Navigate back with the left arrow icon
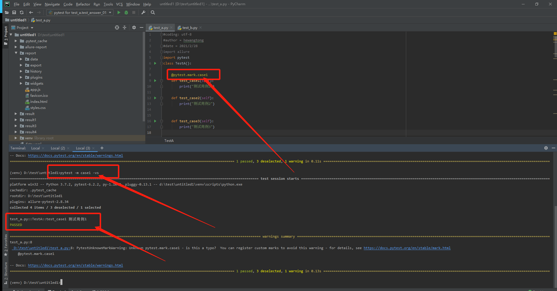 coord(31,12)
